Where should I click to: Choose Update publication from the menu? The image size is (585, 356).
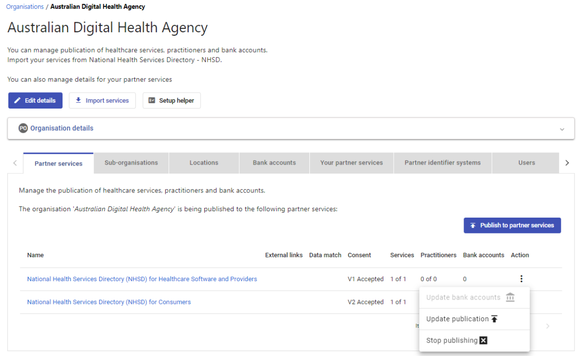pyautogui.click(x=474, y=319)
